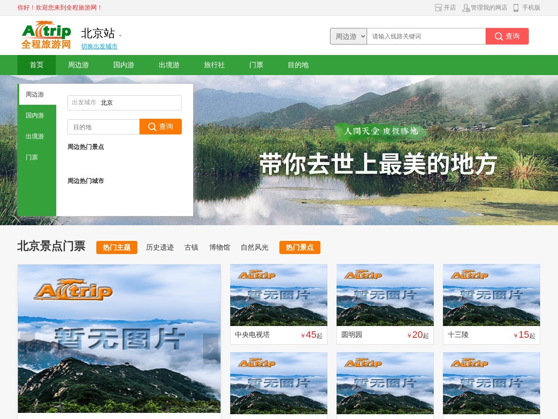Screen dimensions: 558x419
Task: Open the 门票 menu in green navigation bar
Action: click(256, 65)
